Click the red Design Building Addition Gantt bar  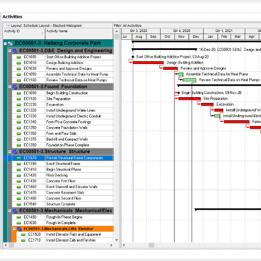(148, 62)
